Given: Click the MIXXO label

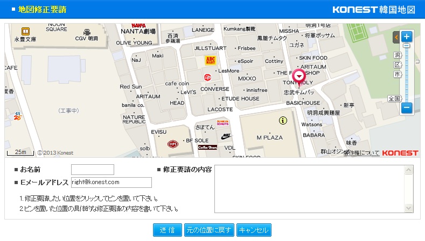Looking at the screenshot, I should tap(247, 78).
